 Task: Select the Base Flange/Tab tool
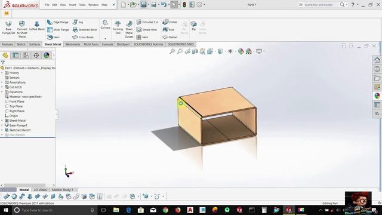coord(8,27)
